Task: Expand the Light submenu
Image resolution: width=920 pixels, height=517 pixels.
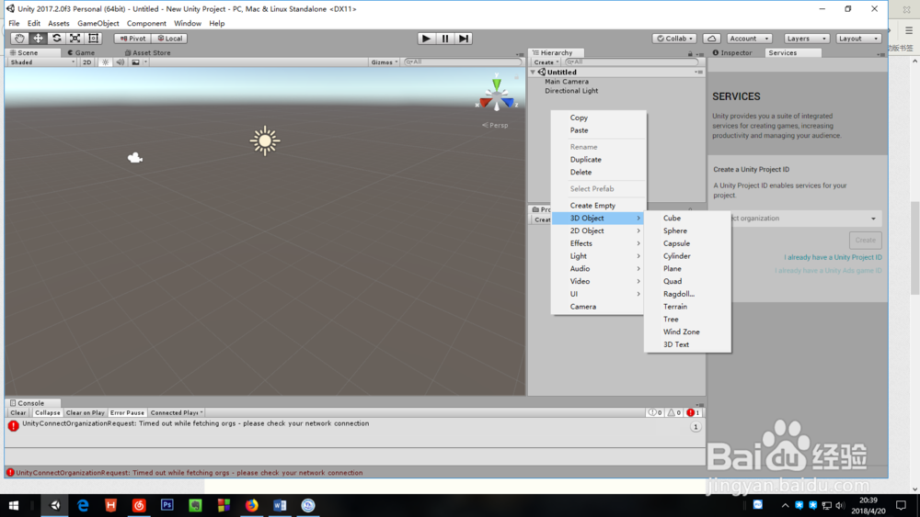Action: (599, 256)
